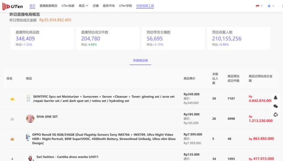Click the 关联达人数 column header

[x=215, y=78]
